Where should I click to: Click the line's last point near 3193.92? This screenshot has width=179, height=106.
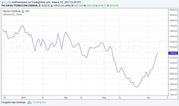point(158,53)
